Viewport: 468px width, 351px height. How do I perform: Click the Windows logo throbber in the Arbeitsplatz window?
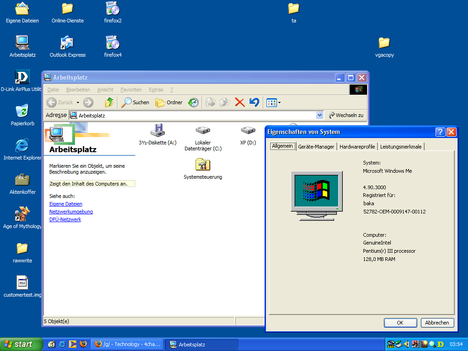click(358, 90)
